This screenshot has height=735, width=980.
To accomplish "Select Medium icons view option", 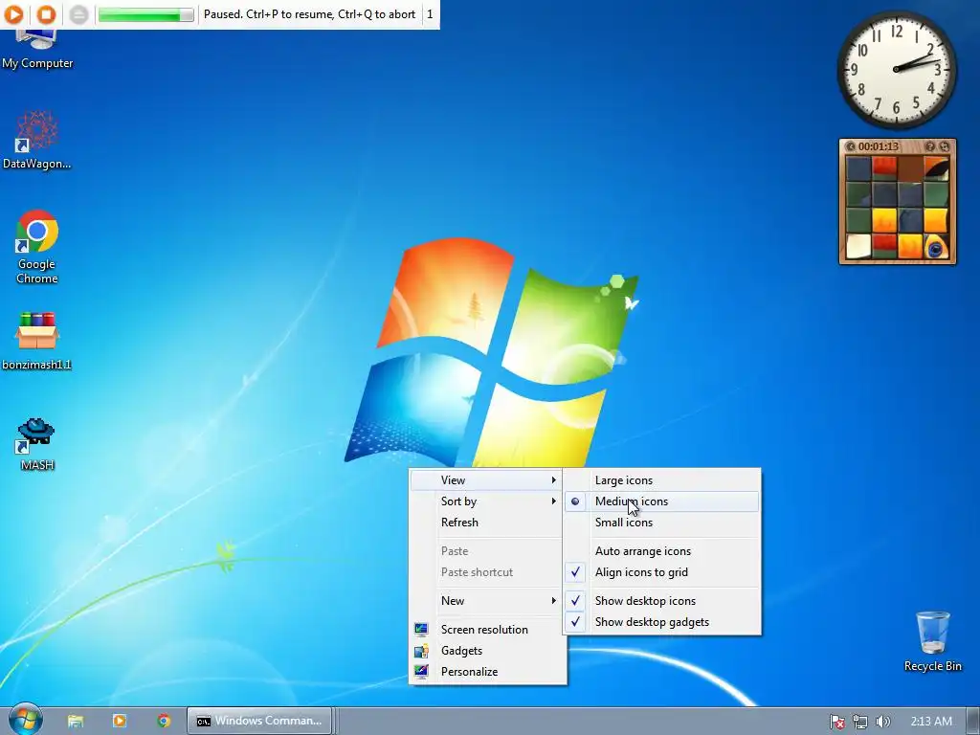I will (662, 501).
